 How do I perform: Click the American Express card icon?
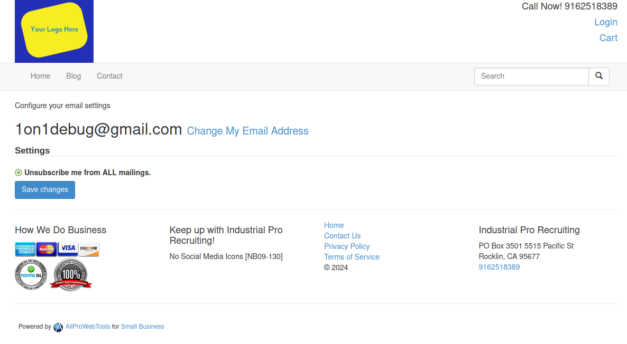[x=25, y=249]
